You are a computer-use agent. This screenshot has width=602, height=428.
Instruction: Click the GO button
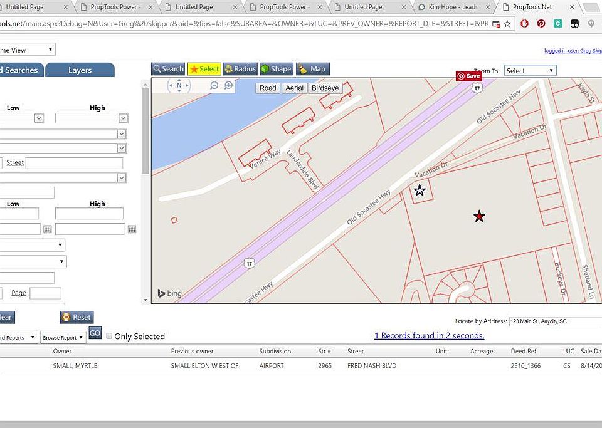tap(95, 333)
